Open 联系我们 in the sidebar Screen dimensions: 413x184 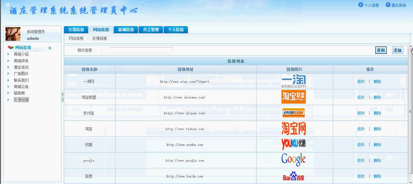click(x=21, y=80)
